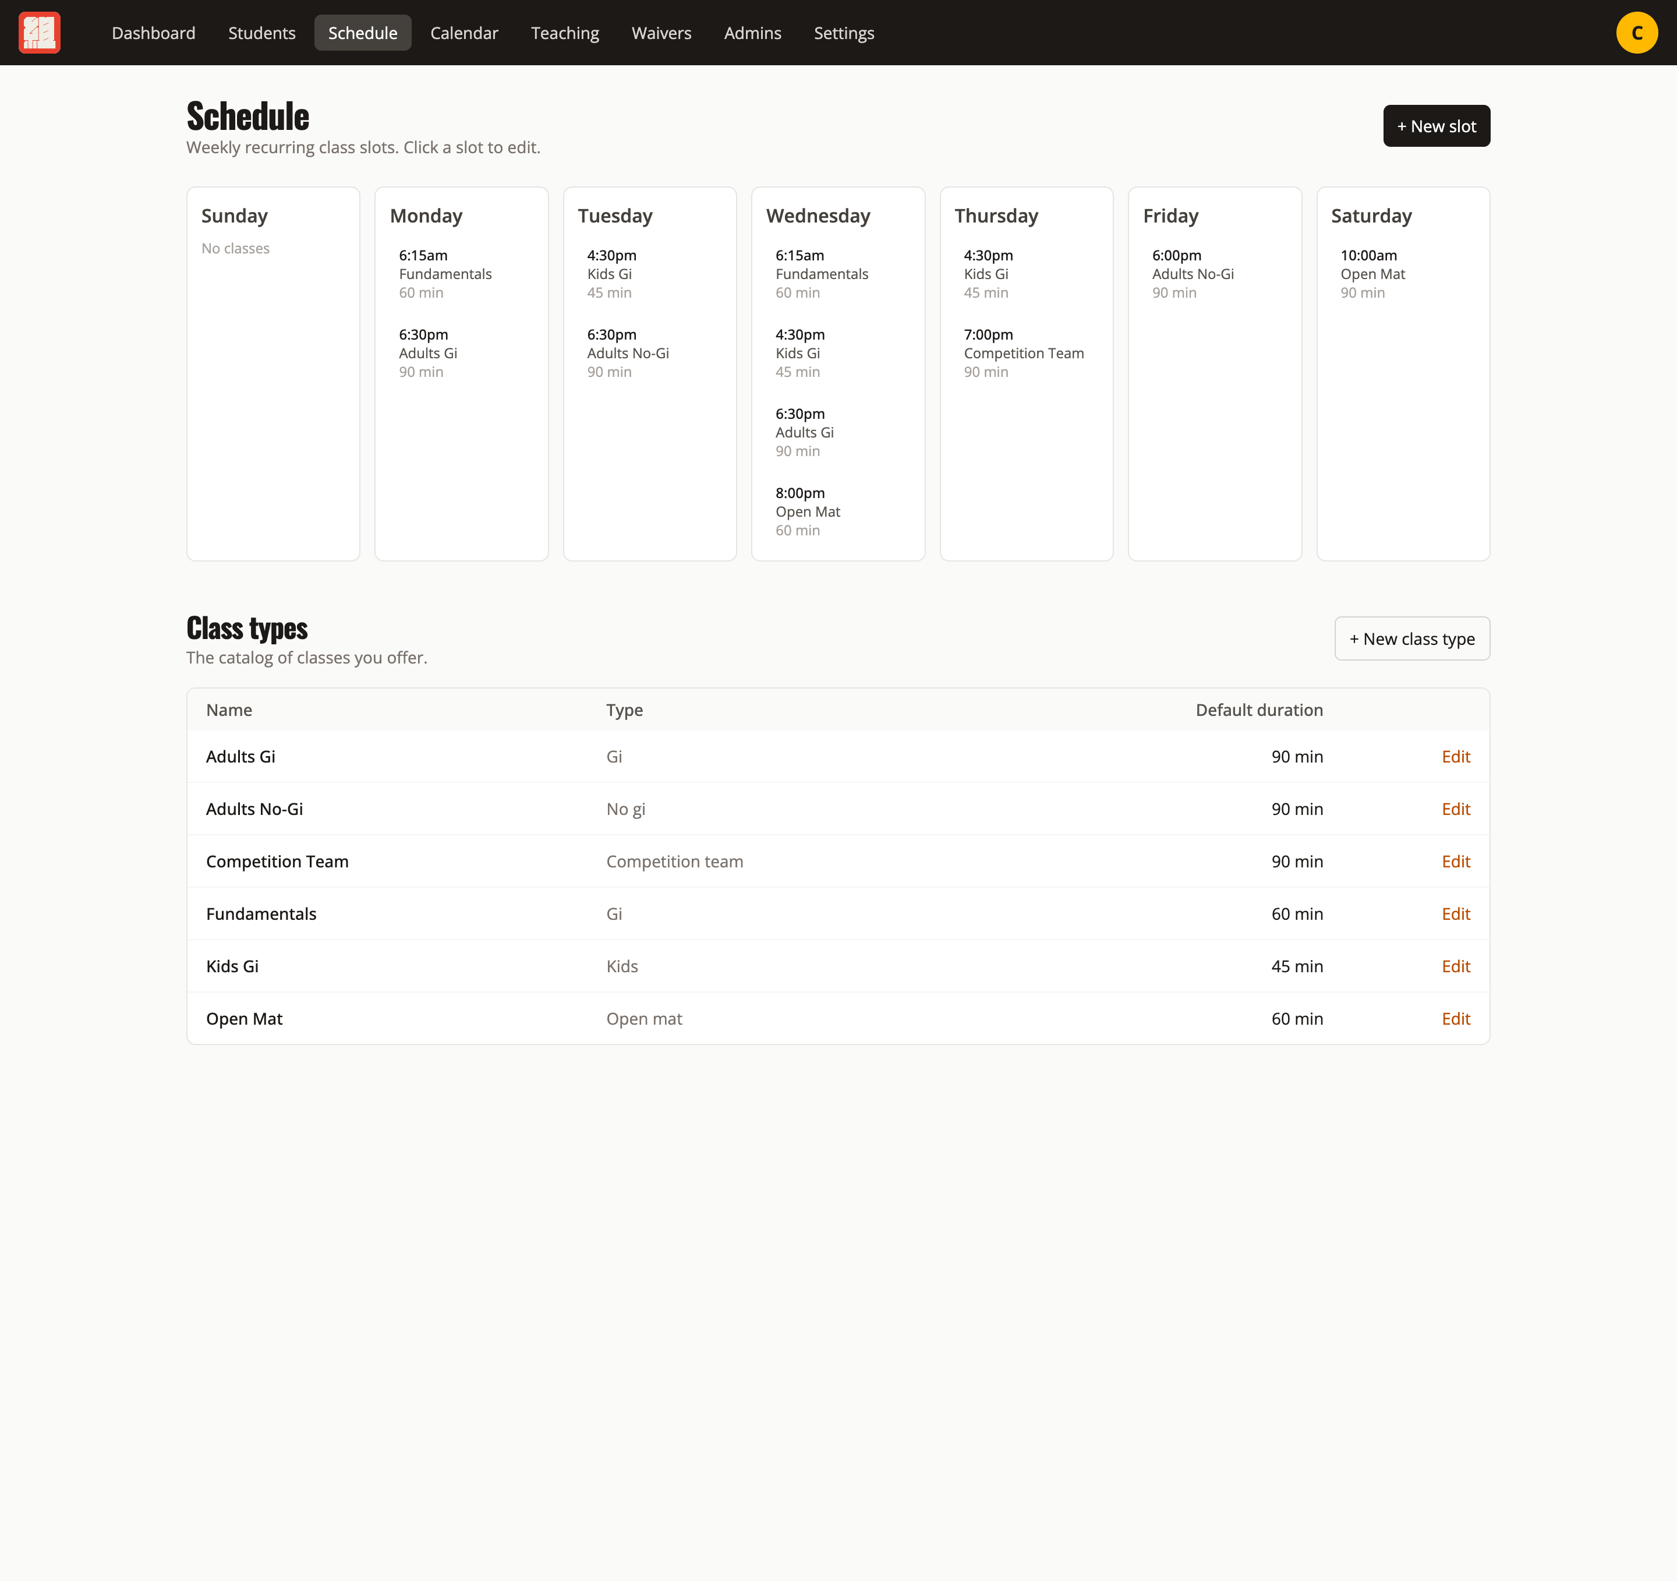Open Thursday 7:00pm Competition Team slot

1027,353
